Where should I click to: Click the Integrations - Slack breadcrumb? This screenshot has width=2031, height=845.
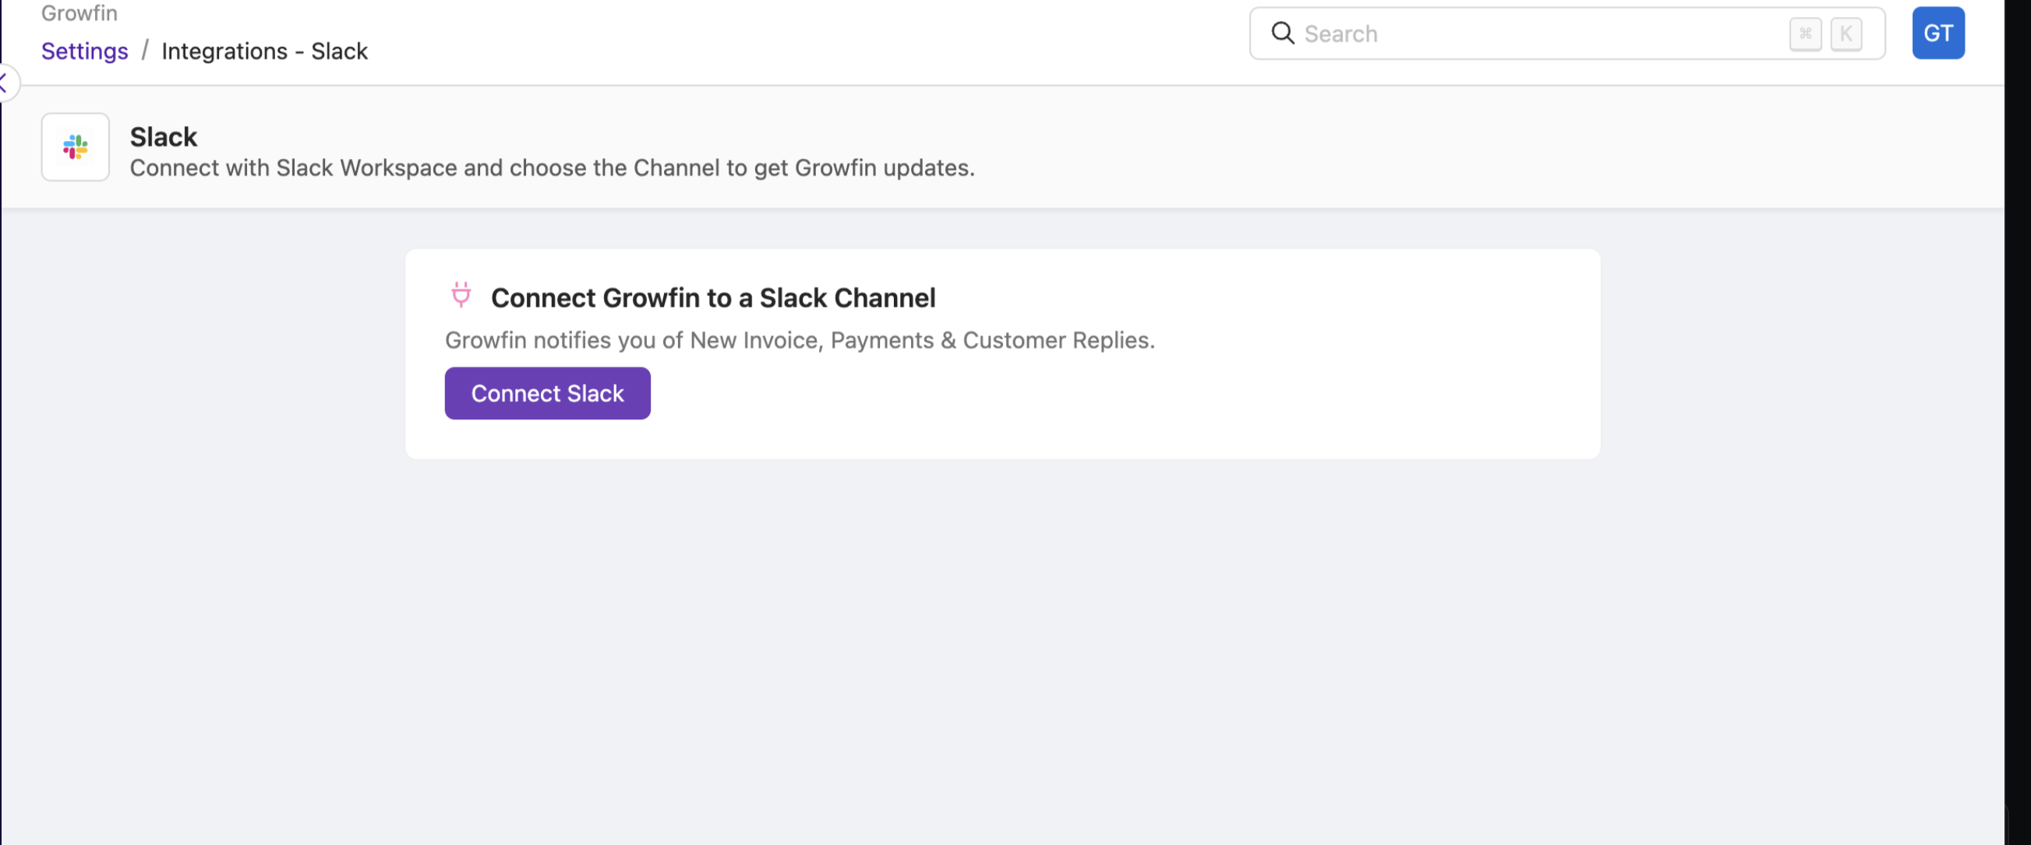(x=264, y=51)
